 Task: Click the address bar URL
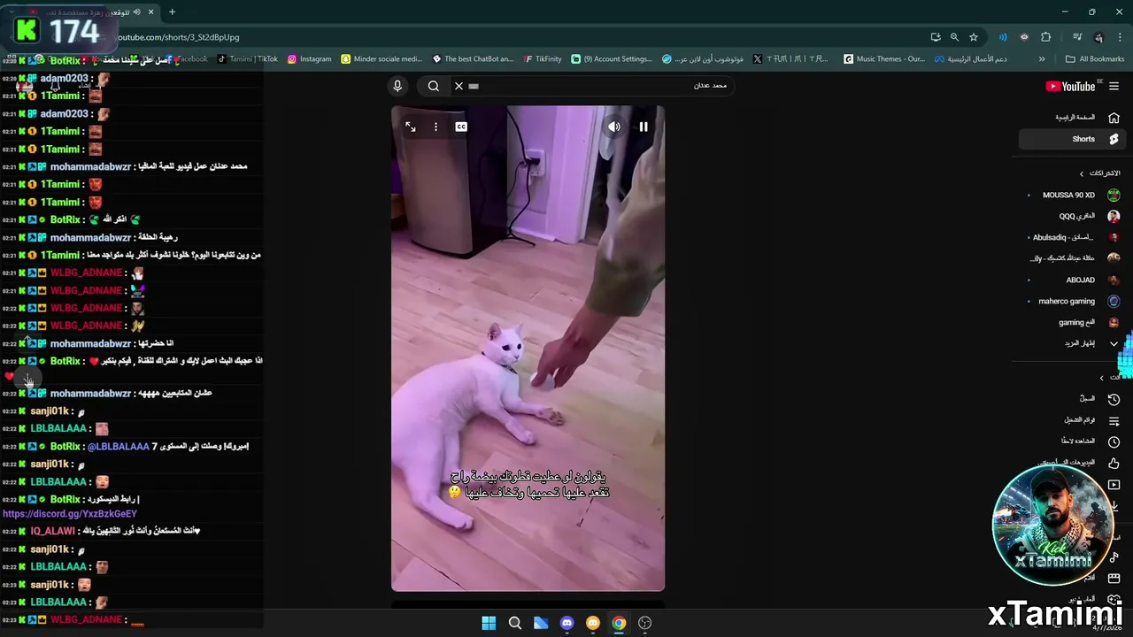click(x=179, y=37)
